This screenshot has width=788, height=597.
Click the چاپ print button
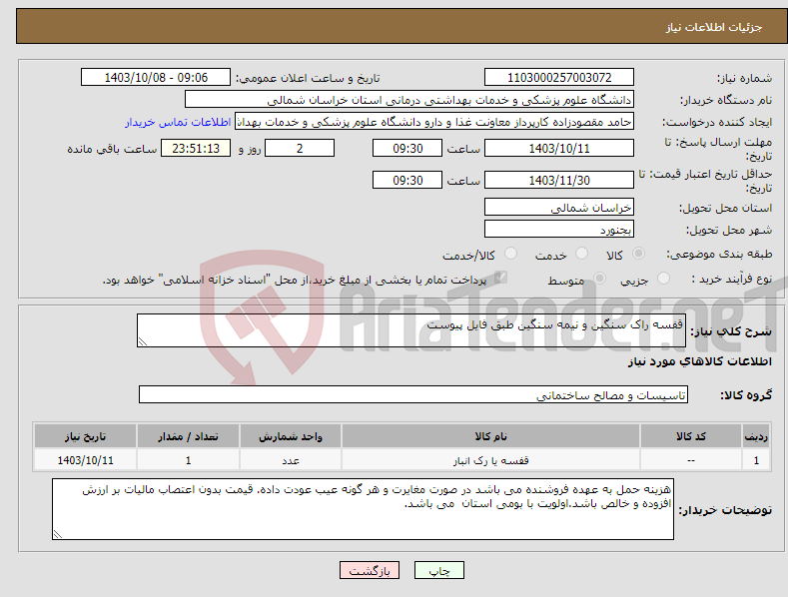pos(439,570)
